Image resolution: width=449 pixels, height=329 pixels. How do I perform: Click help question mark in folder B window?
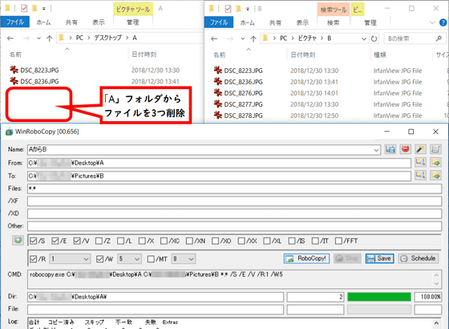point(443,22)
